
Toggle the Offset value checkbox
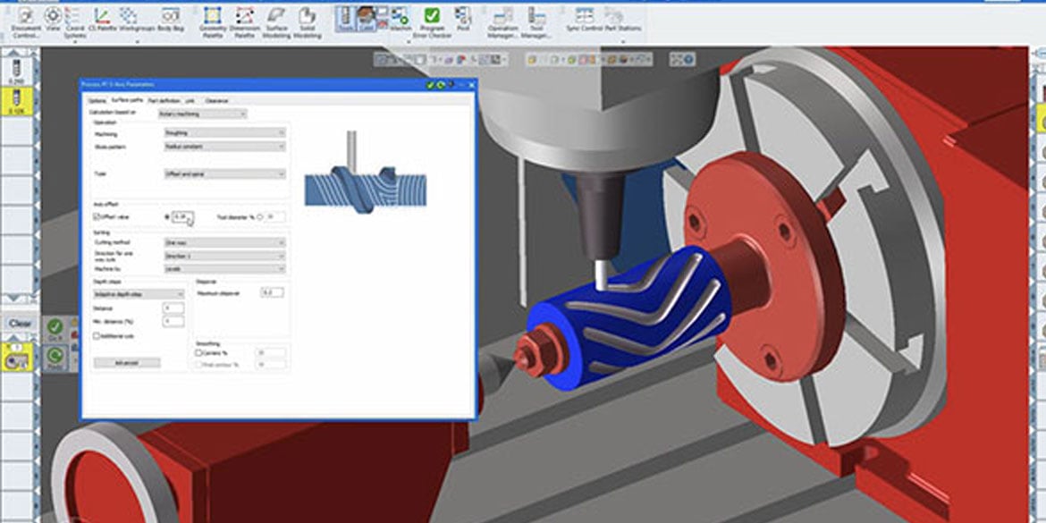click(x=97, y=217)
